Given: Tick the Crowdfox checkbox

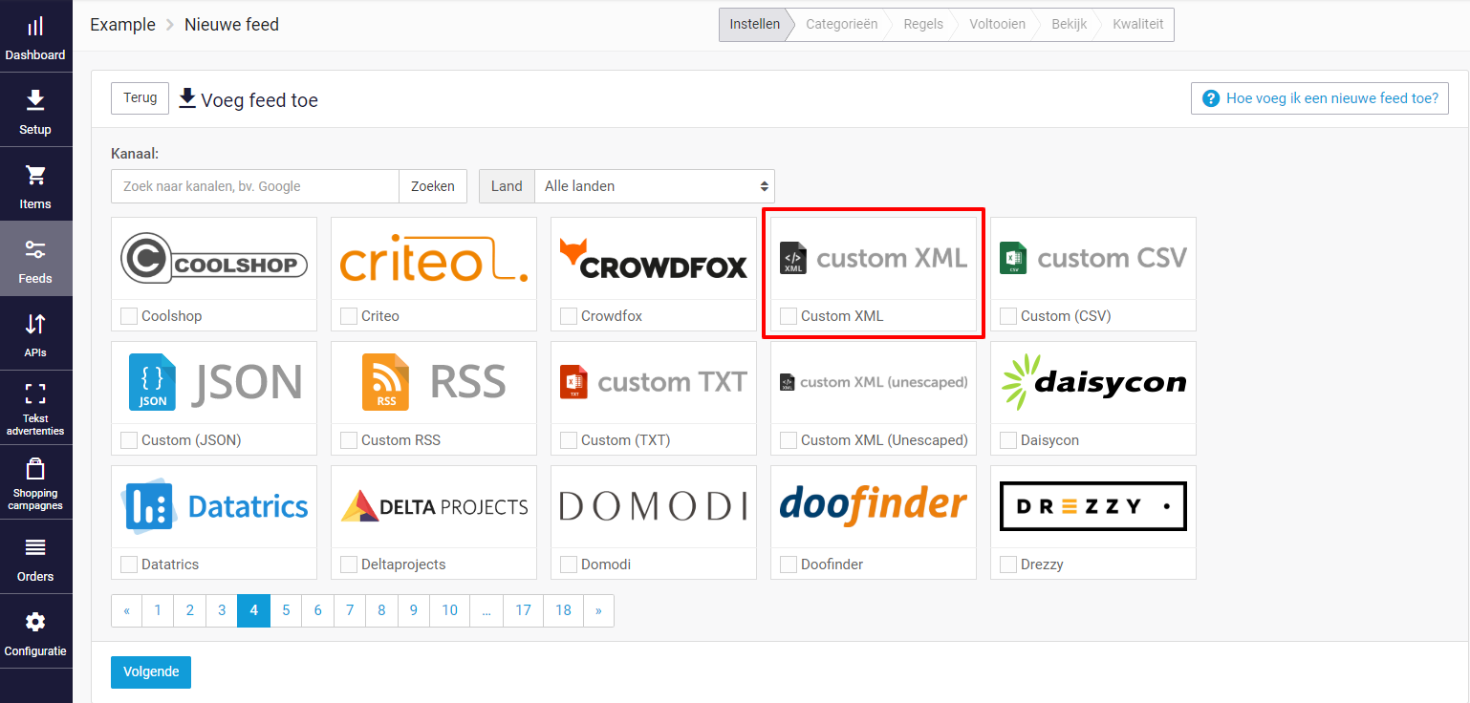Looking at the screenshot, I should click(x=569, y=316).
